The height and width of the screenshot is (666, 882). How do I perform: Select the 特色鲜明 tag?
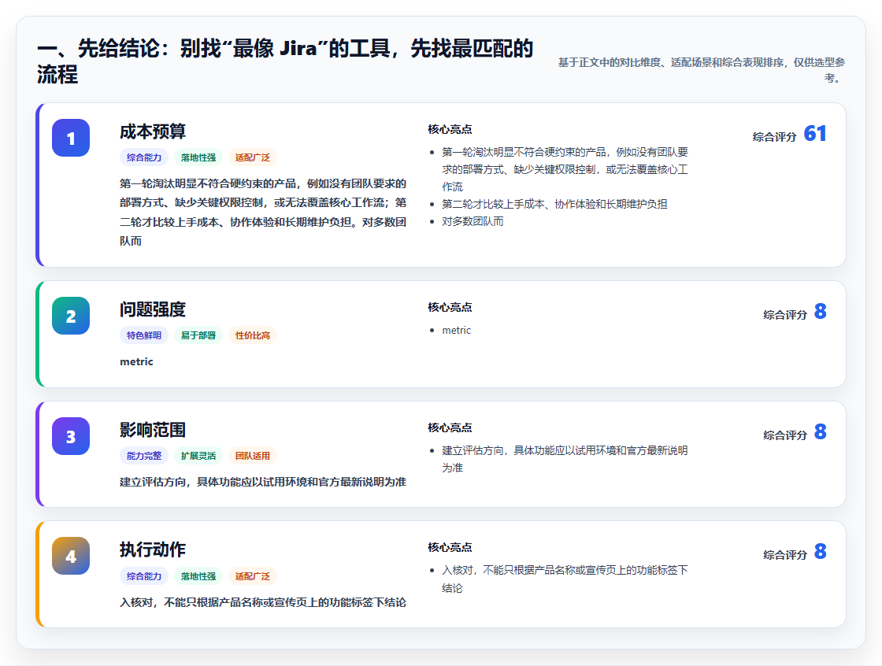pos(144,335)
